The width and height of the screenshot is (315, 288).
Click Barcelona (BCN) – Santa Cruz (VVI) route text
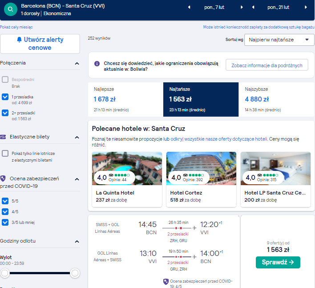[x=63, y=6]
